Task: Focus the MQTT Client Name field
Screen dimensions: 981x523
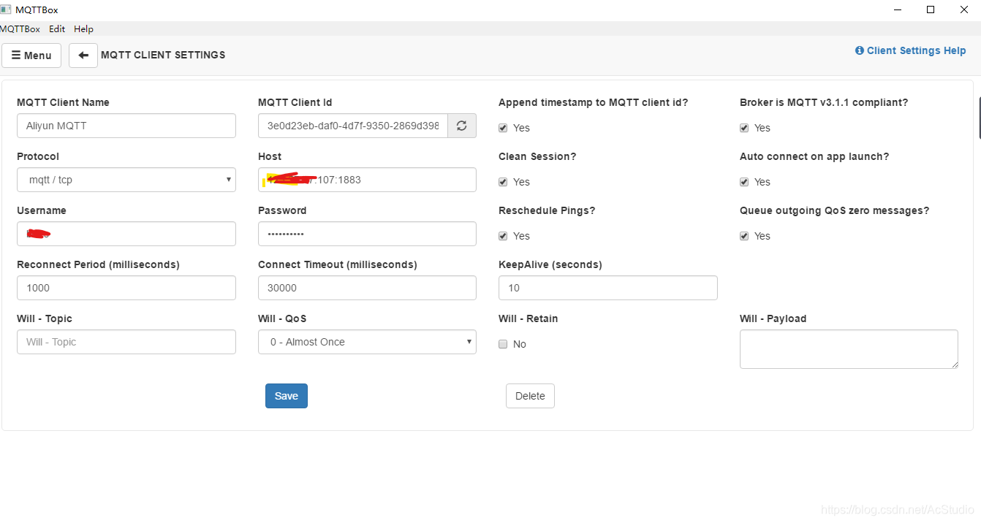Action: coord(126,126)
